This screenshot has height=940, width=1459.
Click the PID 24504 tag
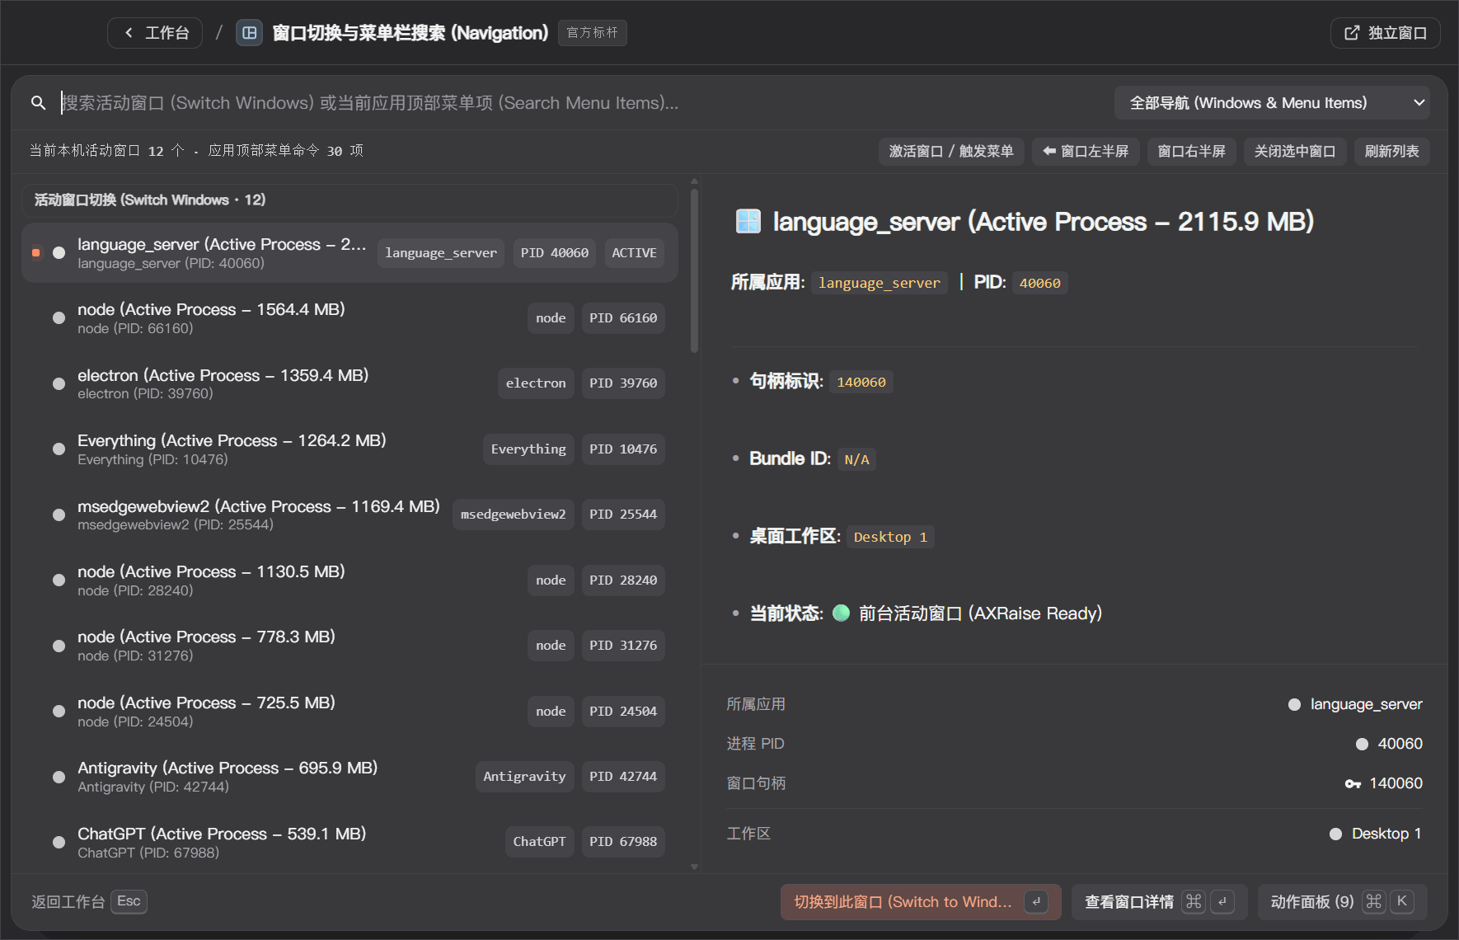click(623, 712)
